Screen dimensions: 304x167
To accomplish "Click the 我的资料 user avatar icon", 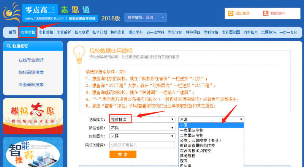I will (265, 13).
